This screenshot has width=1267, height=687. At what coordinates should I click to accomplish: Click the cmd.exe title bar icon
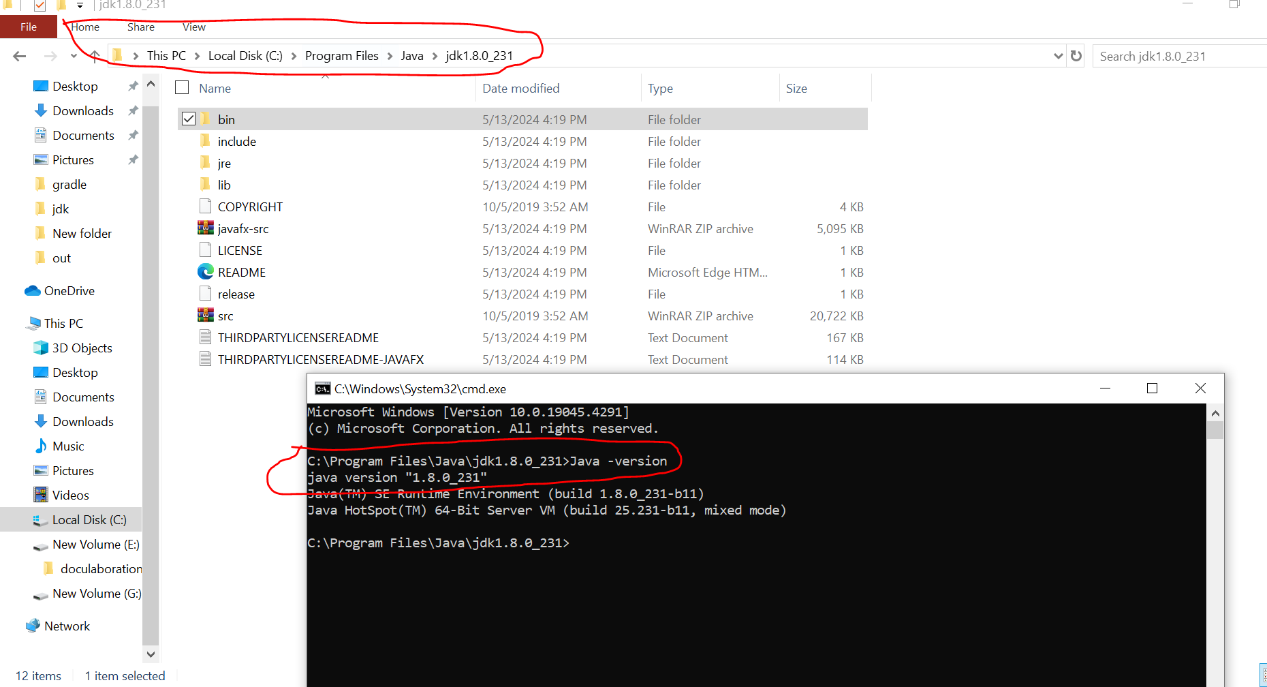click(323, 389)
